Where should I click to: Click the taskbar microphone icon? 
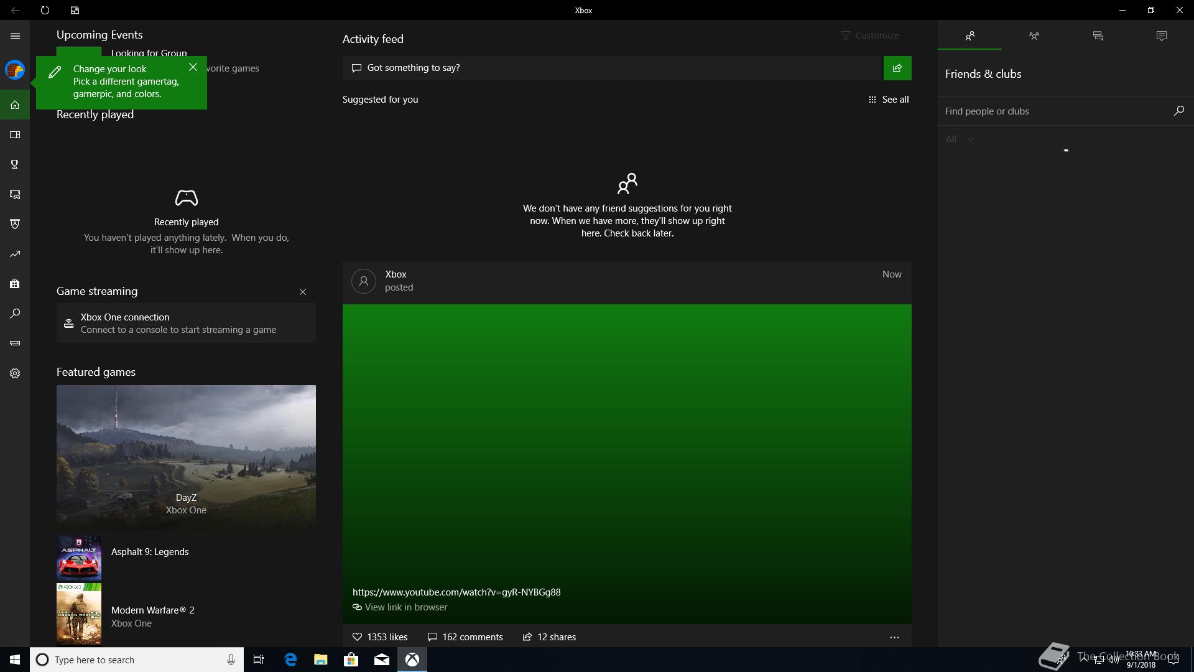pyautogui.click(x=231, y=660)
